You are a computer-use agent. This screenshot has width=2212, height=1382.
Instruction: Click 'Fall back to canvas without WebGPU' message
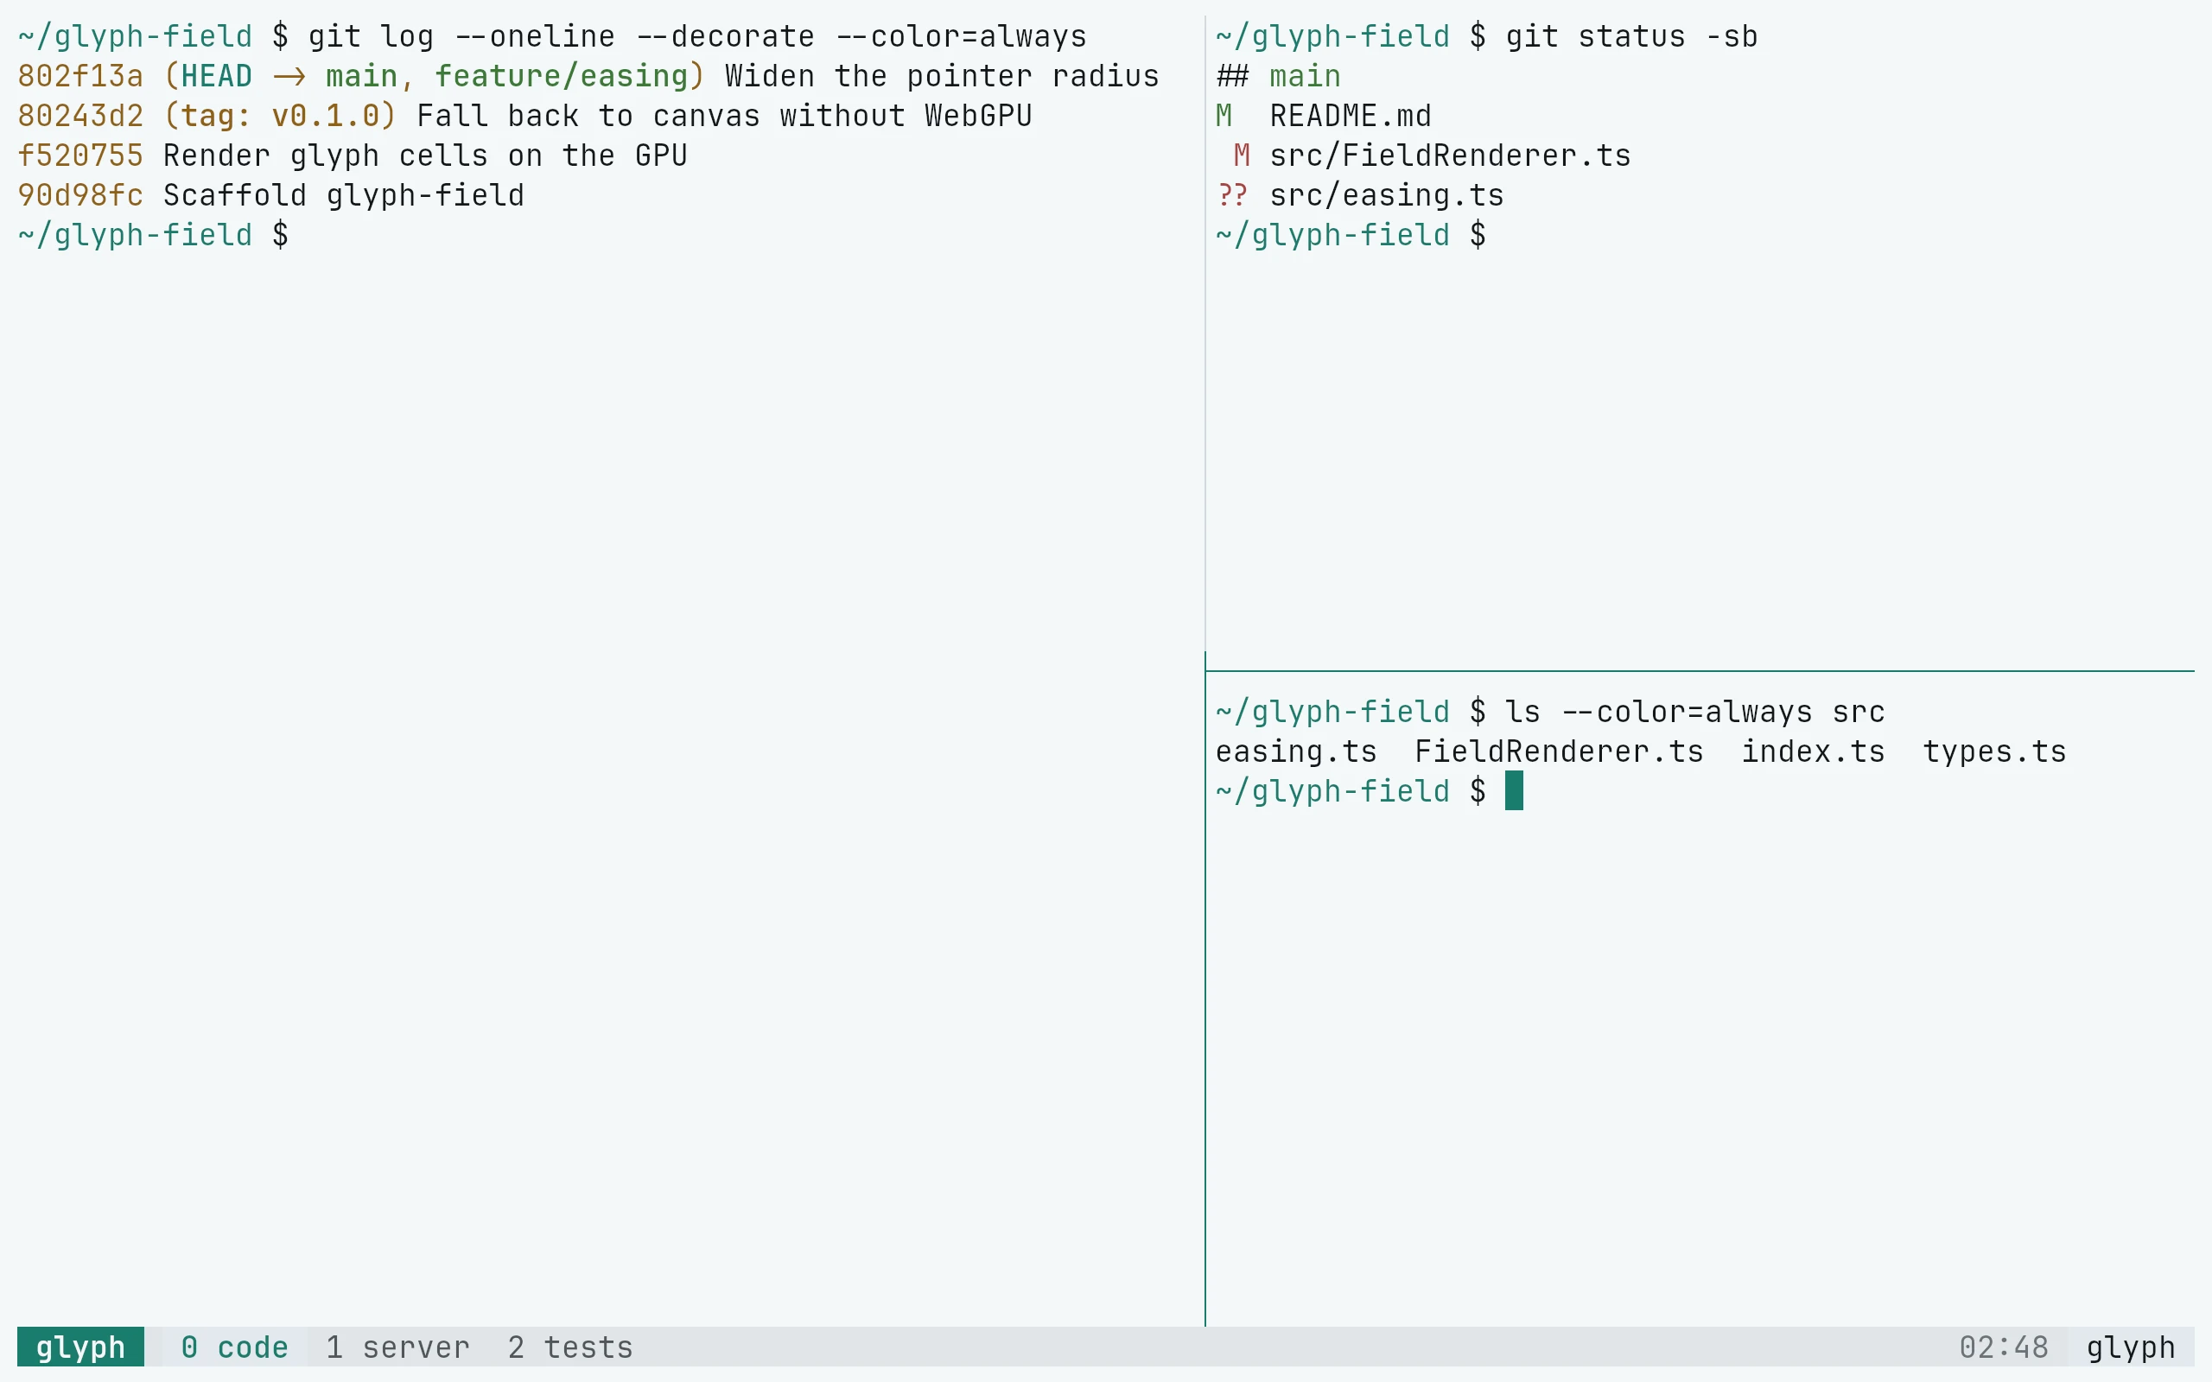724,116
